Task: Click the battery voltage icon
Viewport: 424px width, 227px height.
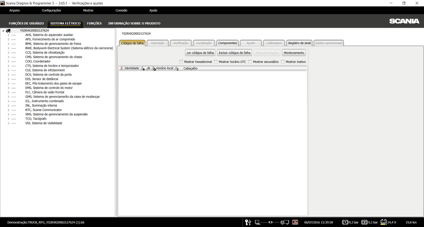Action: tap(383, 222)
